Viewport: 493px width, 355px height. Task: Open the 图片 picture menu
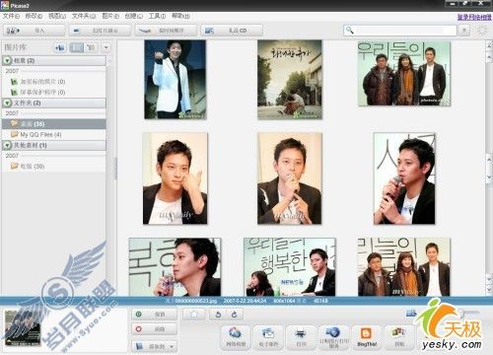pyautogui.click(x=110, y=16)
